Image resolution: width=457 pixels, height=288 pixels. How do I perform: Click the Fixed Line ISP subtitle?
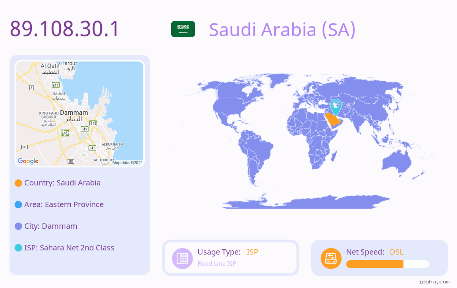tap(217, 264)
